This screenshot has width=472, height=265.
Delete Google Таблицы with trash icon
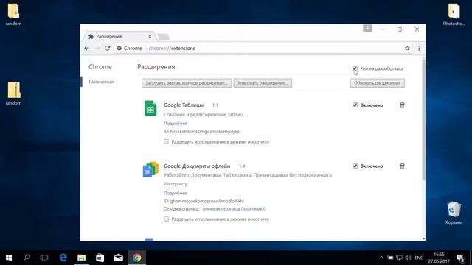click(402, 105)
